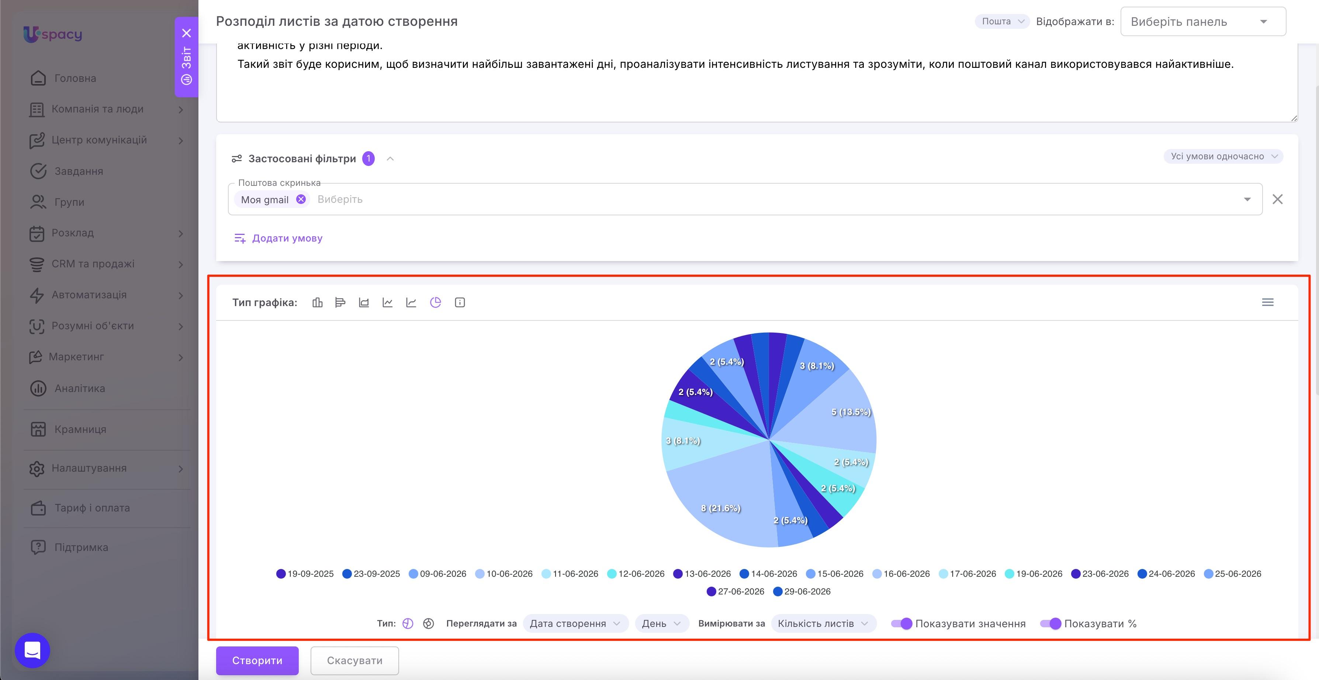Remove the Моя gmail chip

(301, 199)
